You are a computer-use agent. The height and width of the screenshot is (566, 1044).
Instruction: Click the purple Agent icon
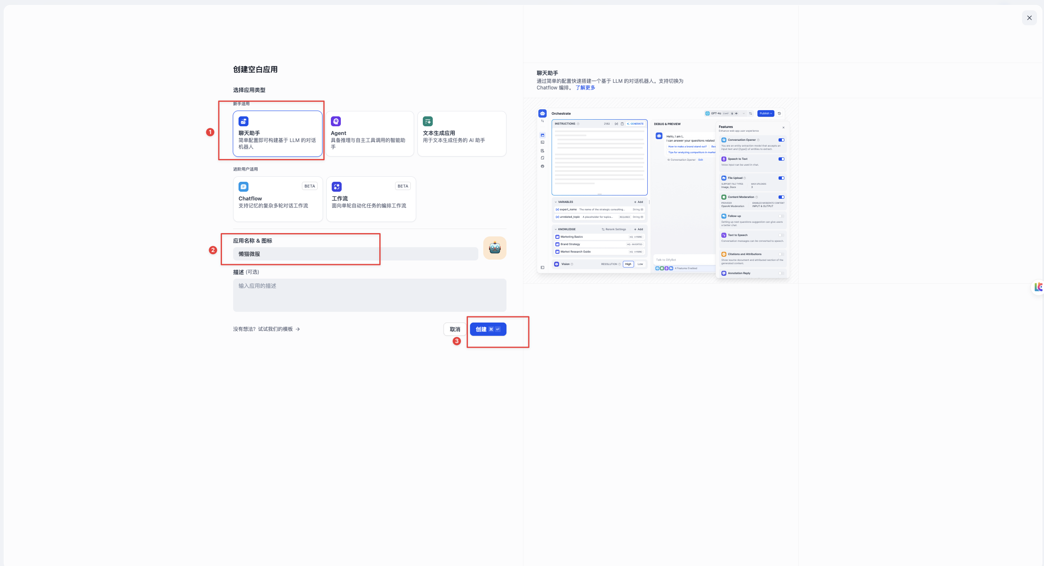pos(336,121)
